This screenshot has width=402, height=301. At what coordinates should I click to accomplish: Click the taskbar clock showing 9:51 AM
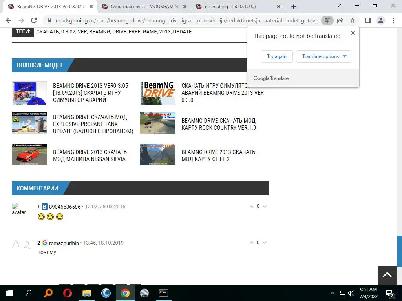coord(368,293)
